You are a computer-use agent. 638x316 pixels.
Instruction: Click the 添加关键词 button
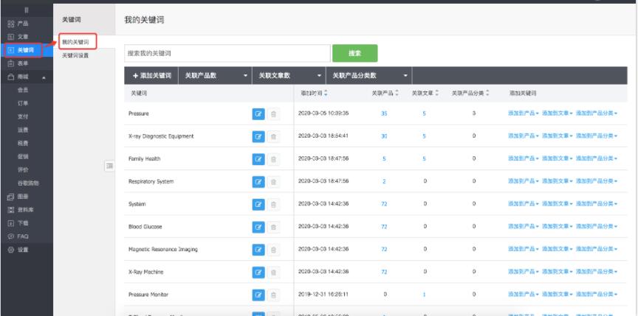151,76
